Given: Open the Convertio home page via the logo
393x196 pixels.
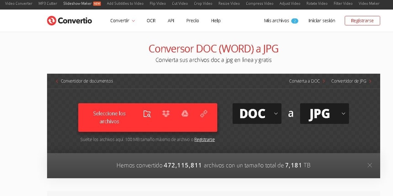Looking at the screenshot, I should click(x=69, y=20).
